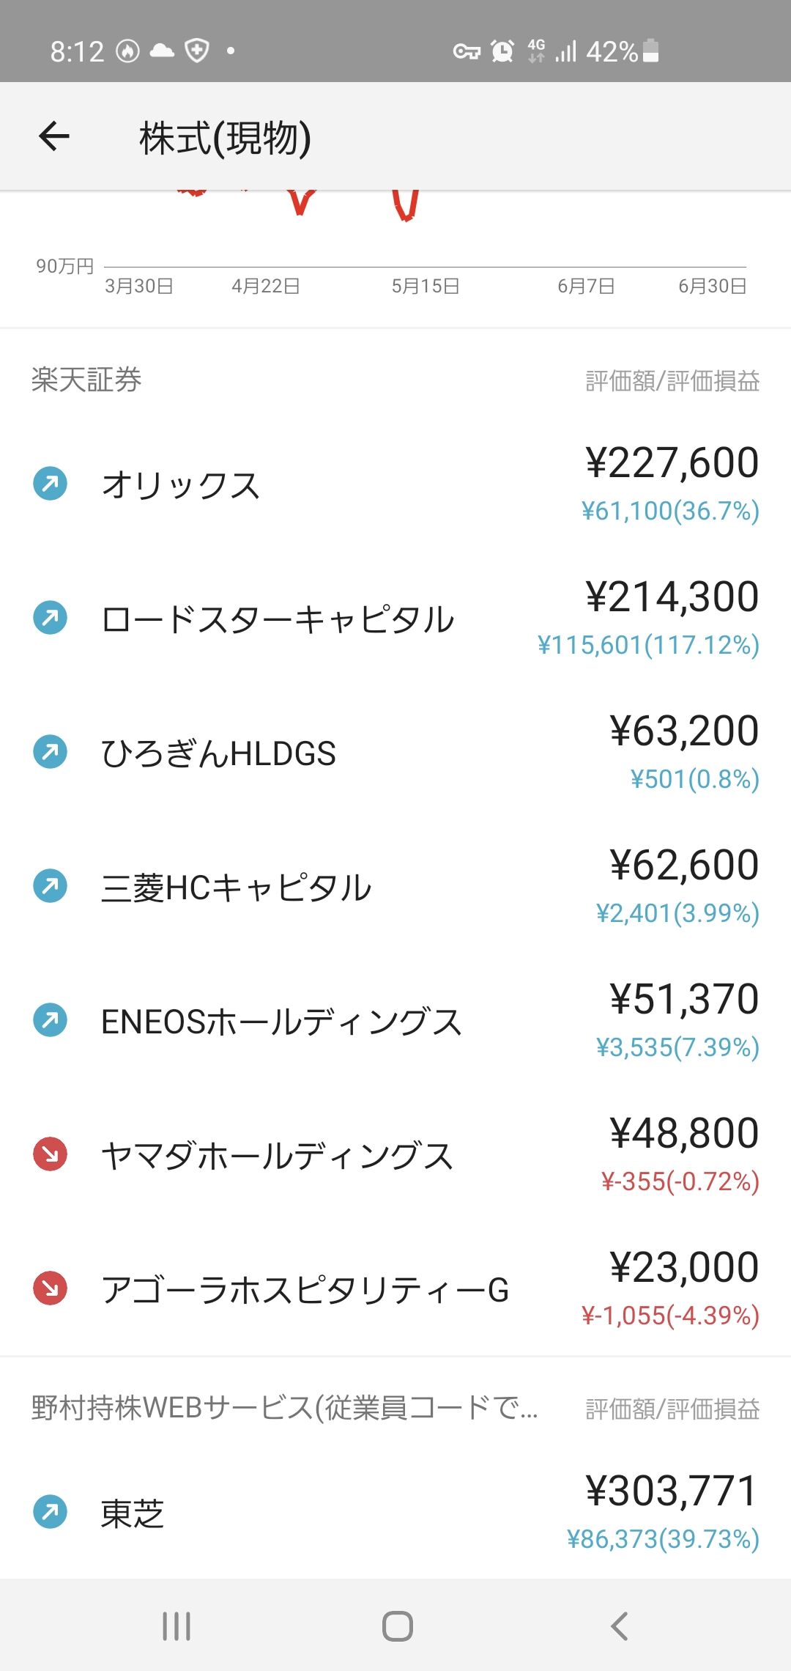Screen dimensions: 791x1671
Task: Tap the up-trend icon beside オリックス
Action: pos(51,484)
